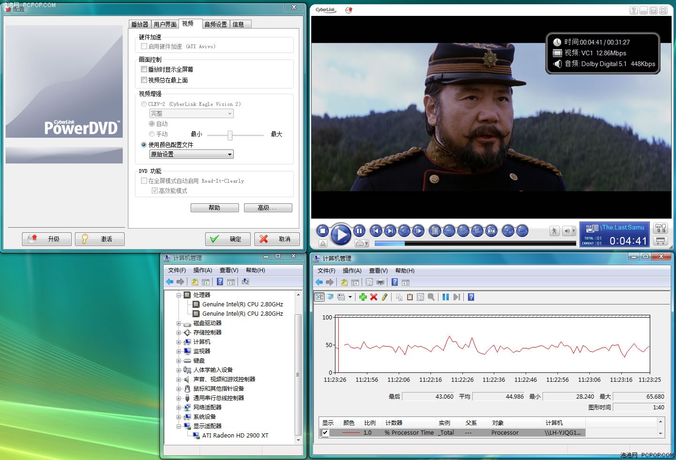
Task: Open the 文件(F) menu in device manager window
Action: [x=177, y=270]
